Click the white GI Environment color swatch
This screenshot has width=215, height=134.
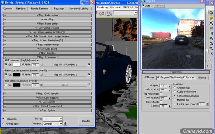tap(16, 65)
